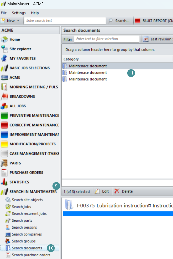Select the blue IMPROVEMENT MAINTENANCE icon
Viewport: 173px width, 259px height.
coord(4,134)
